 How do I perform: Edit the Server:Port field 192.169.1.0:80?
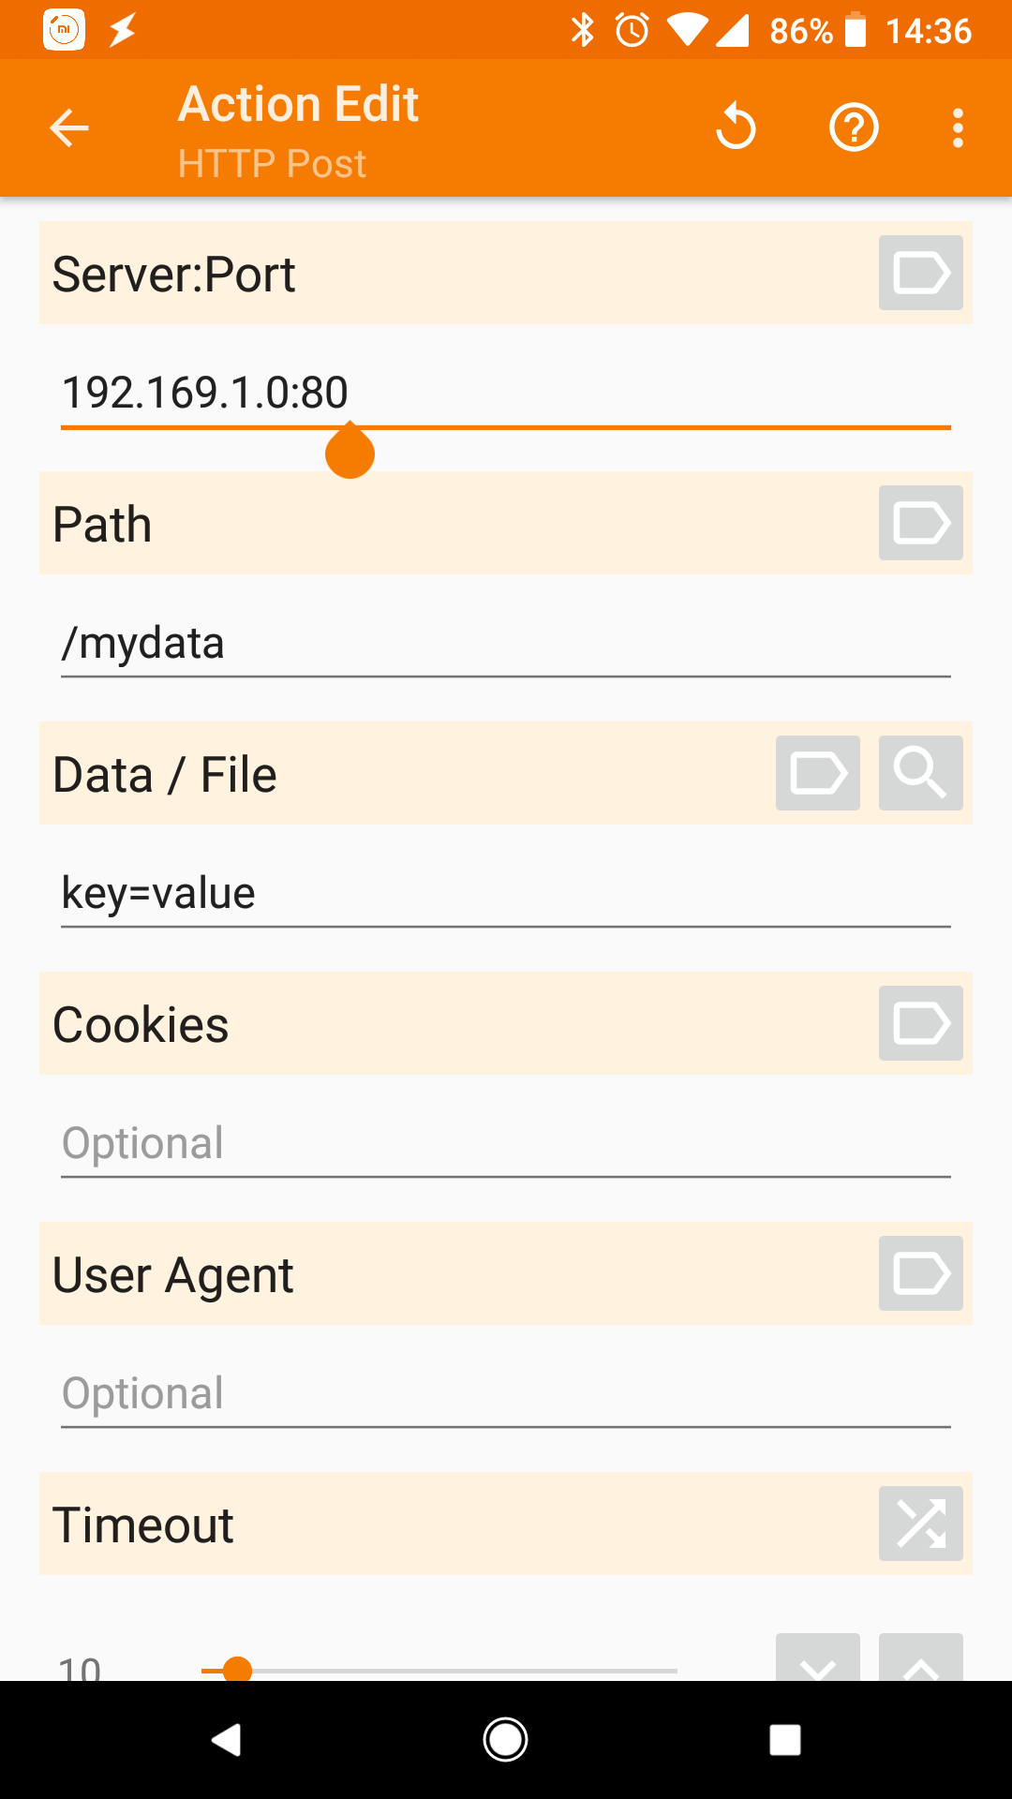coord(506,393)
